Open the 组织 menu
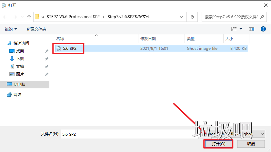 click(x=11, y=29)
